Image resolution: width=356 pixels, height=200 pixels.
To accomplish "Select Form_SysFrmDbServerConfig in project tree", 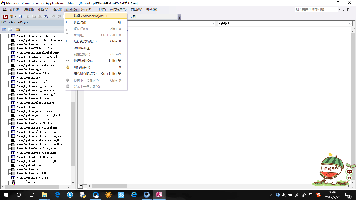I will pos(36,36).
